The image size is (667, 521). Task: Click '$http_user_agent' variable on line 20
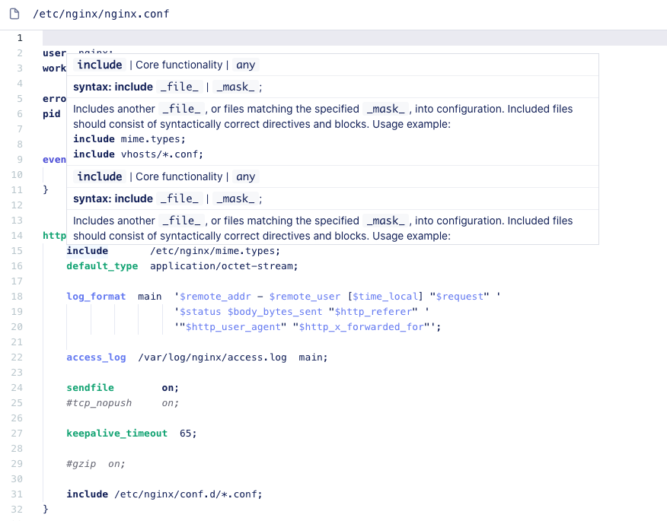233,327
